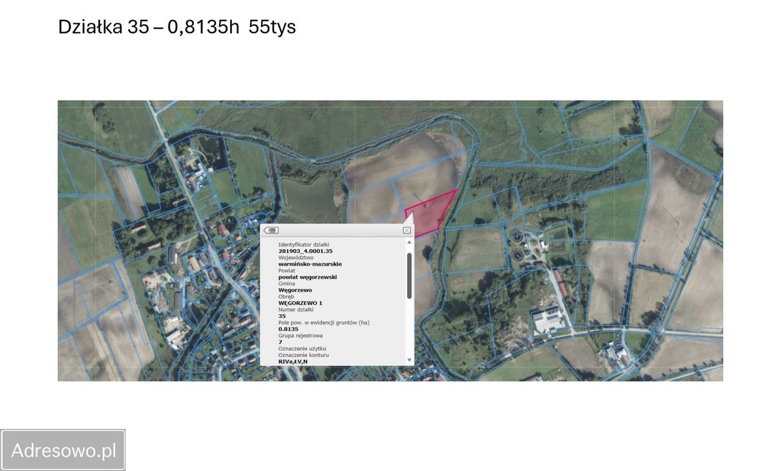The width and height of the screenshot is (781, 471).
Task: Click the "Grupa rejestrowa" label
Action: 301,335
